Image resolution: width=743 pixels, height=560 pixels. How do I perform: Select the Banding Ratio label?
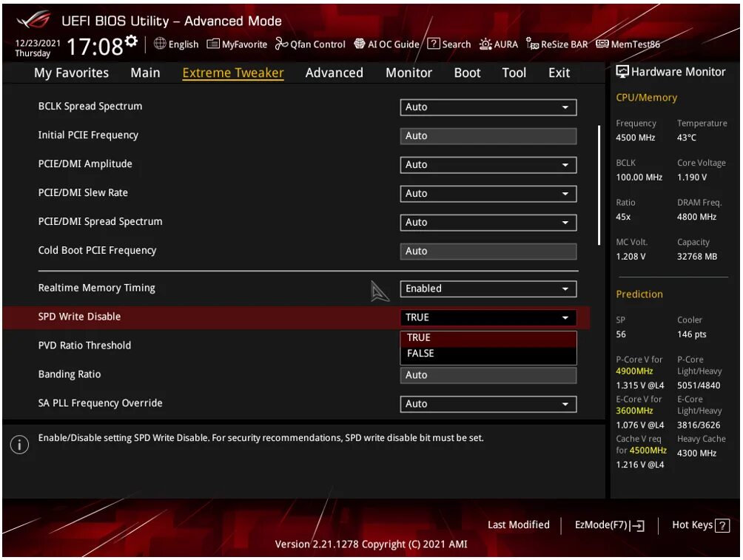70,375
